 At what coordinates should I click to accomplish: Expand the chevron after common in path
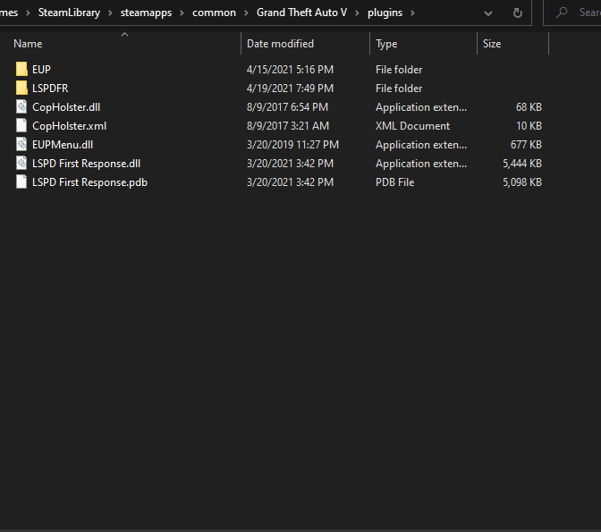(246, 13)
